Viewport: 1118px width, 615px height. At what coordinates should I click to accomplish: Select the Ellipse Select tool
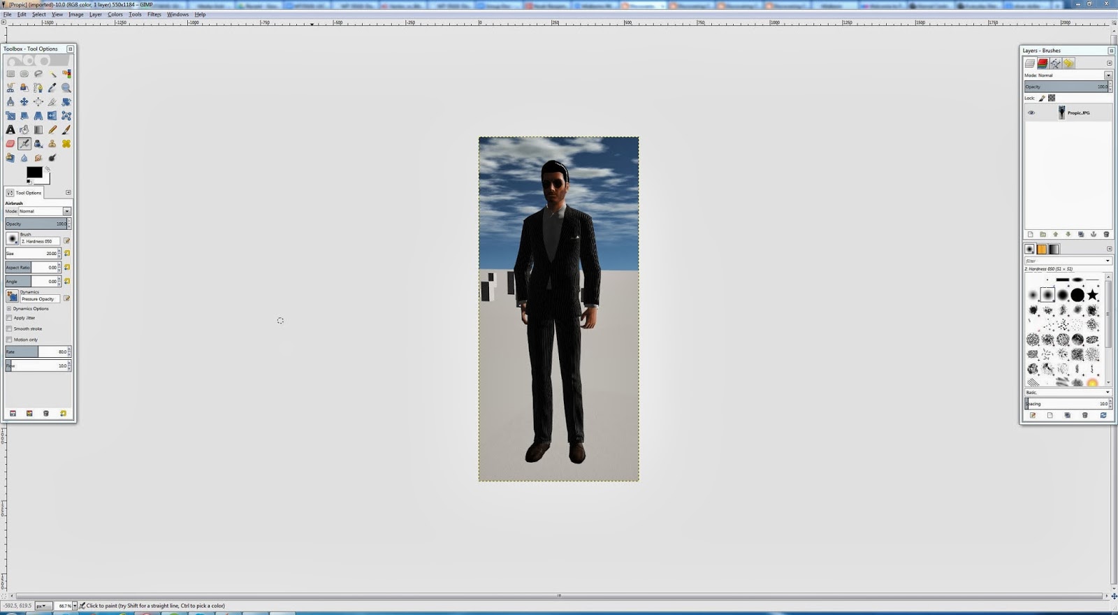click(24, 73)
